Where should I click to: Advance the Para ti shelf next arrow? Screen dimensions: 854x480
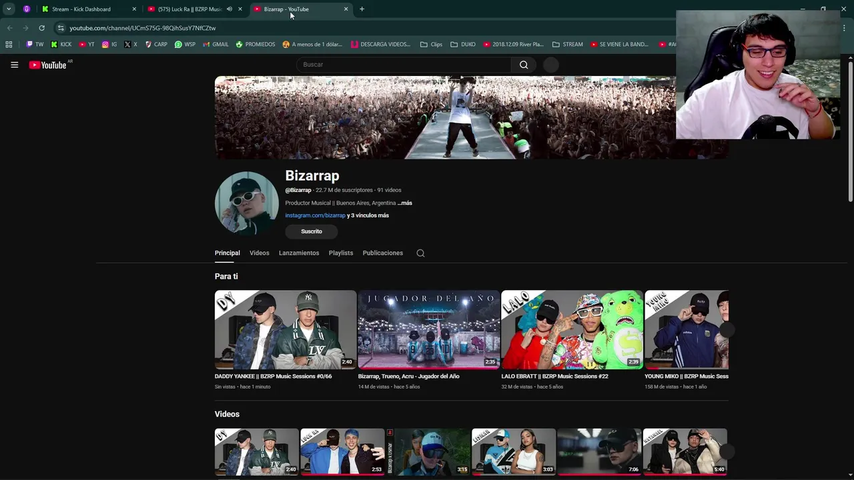click(727, 329)
